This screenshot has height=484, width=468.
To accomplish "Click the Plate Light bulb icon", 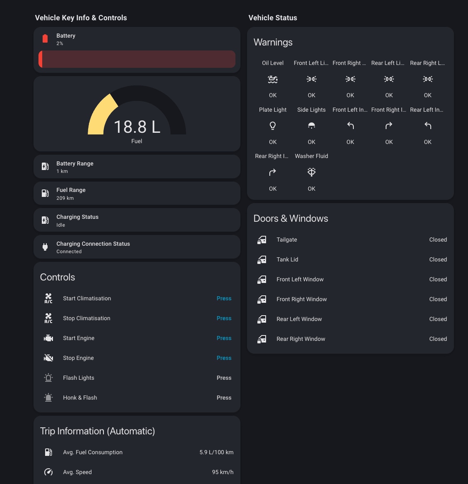I will point(273,125).
